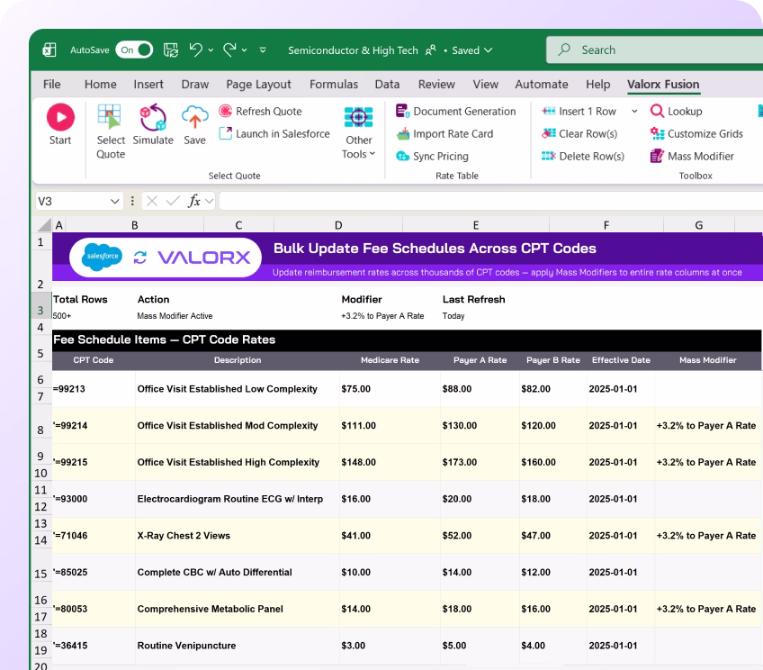Click Clear Row(s)
Viewport: 763px width, 670px height.
(579, 133)
